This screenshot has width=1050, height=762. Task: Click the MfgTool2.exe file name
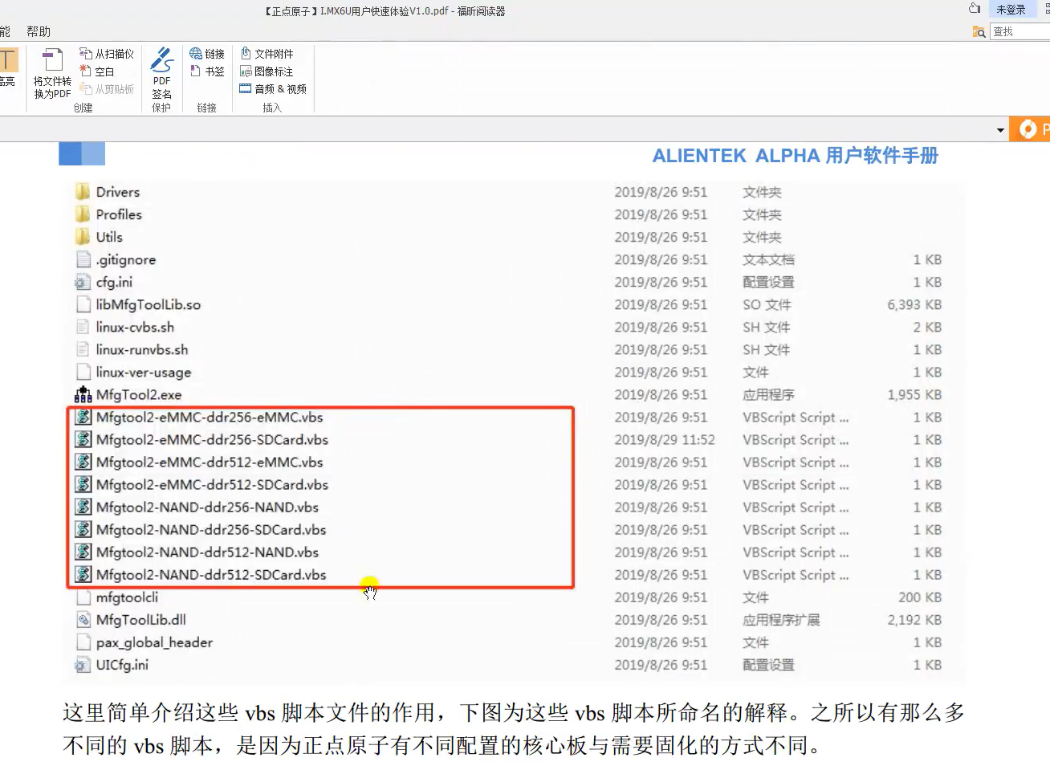click(x=139, y=394)
